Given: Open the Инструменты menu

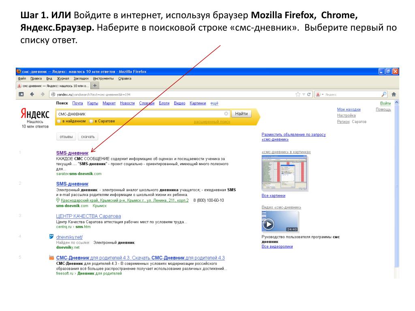Looking at the screenshot, I should 103,79.
